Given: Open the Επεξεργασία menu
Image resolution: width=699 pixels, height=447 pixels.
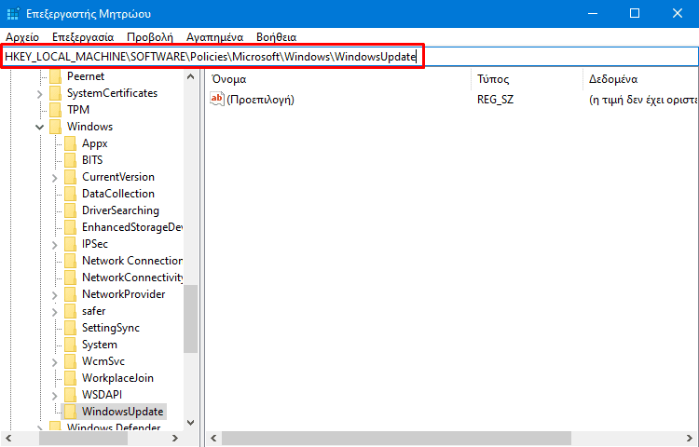Looking at the screenshot, I should coord(83,37).
